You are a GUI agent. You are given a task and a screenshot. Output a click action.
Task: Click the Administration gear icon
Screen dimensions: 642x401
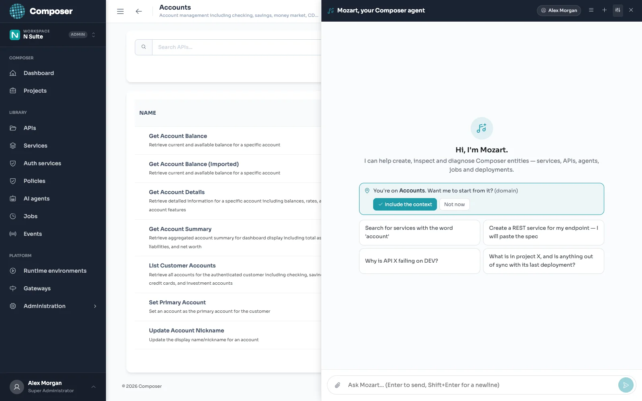pos(13,306)
